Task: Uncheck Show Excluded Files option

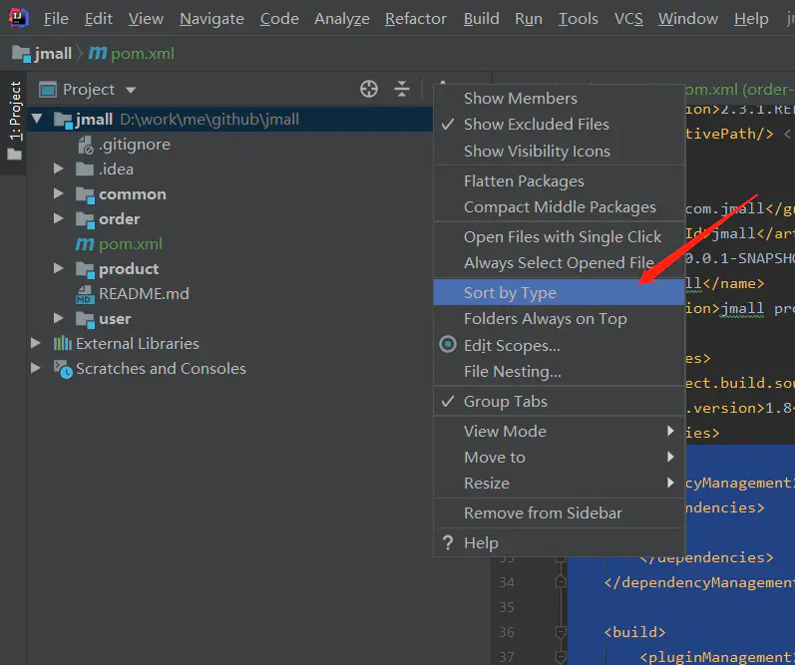Action: (x=536, y=125)
